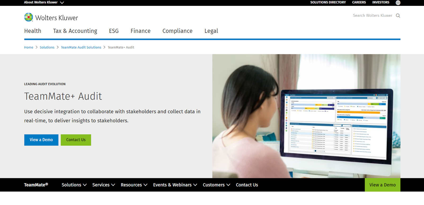Click the hero image of woman at monitor

[306, 116]
